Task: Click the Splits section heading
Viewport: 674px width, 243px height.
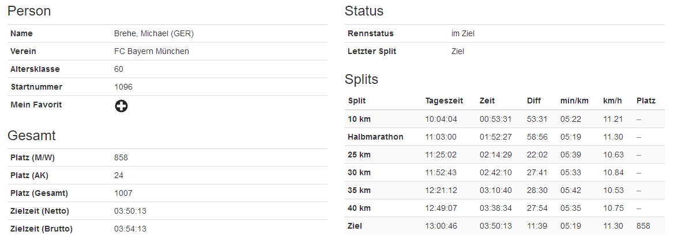Action: (x=362, y=79)
